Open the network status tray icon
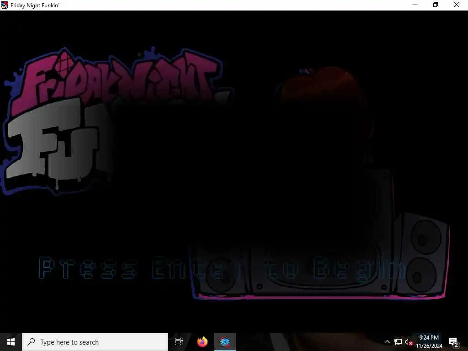Screen dimensions: 468x351 coord(398,342)
